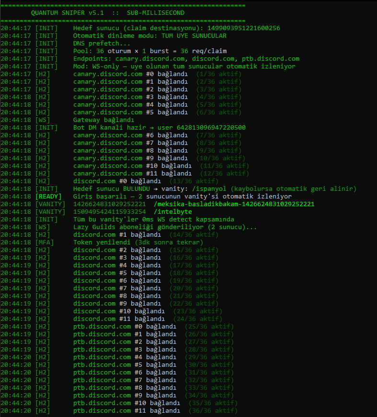Click the '(1/36 aktif)' counter
Viewport: 377px width, 417px height.
[219, 74]
